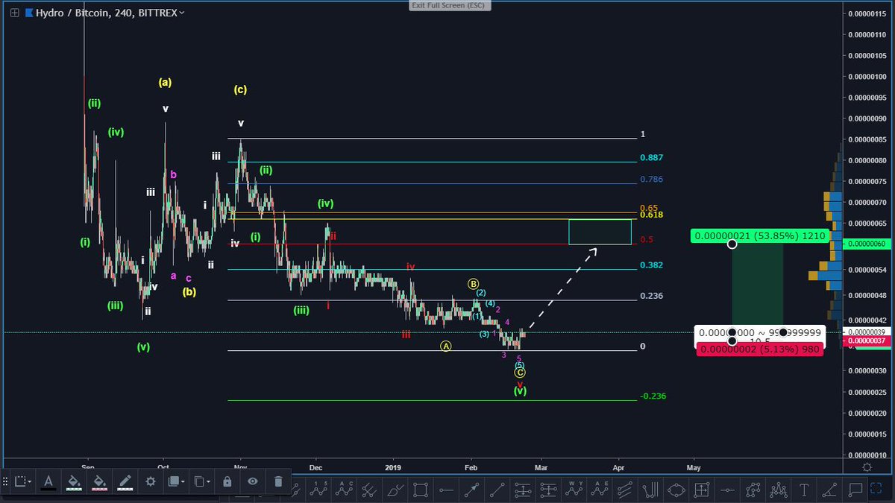Grab the floating toolbar drag handle

pos(5,481)
